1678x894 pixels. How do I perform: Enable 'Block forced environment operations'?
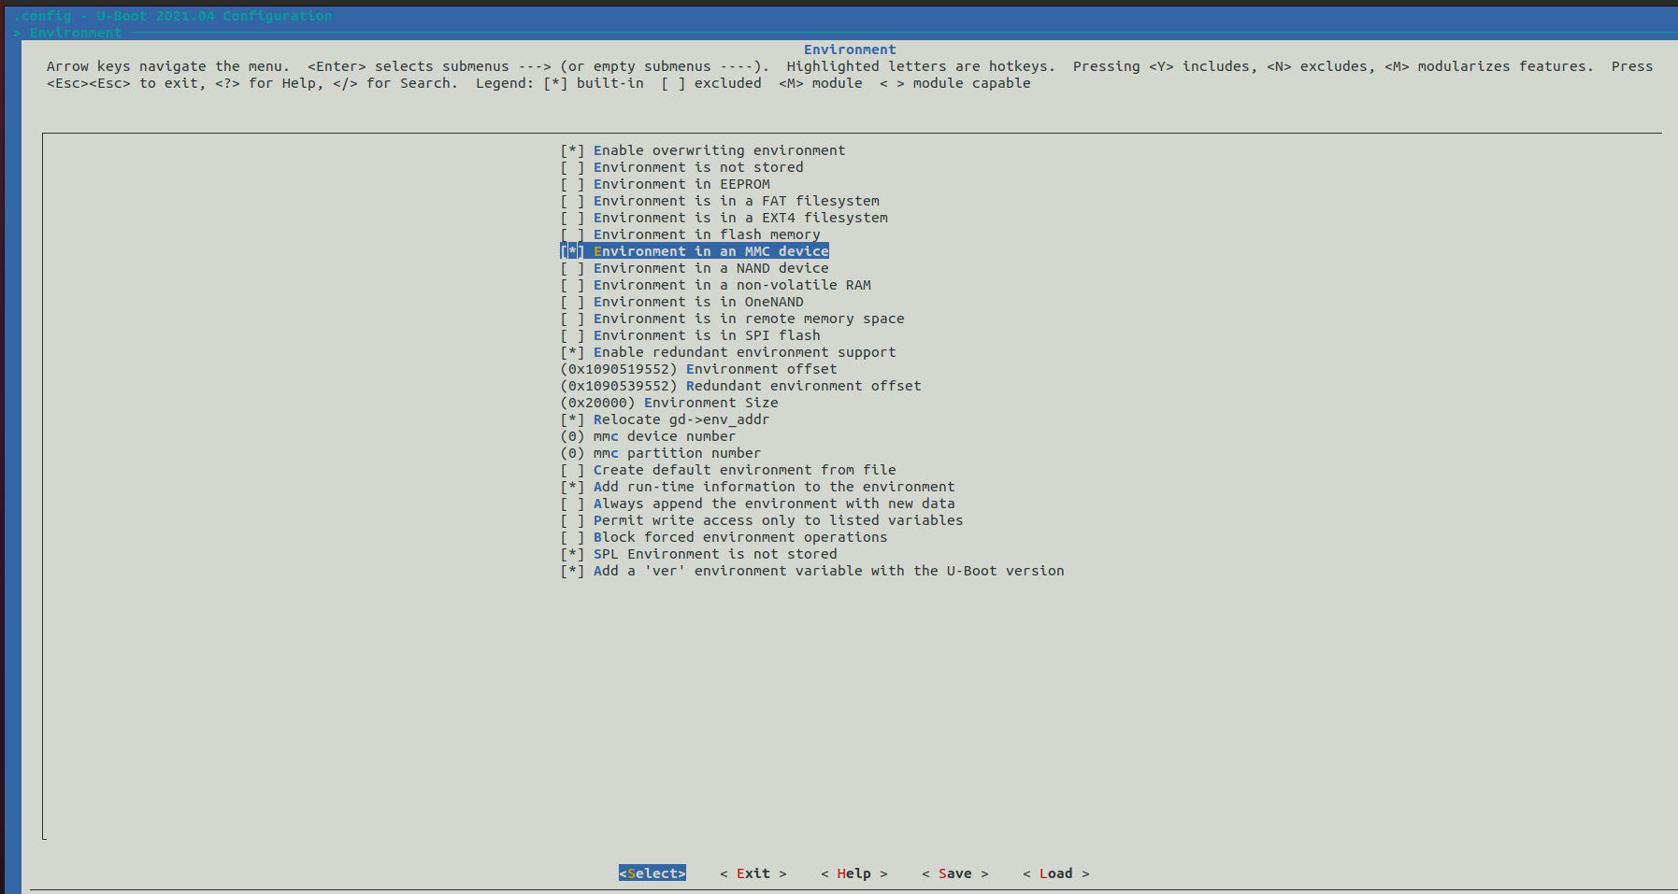click(x=724, y=537)
